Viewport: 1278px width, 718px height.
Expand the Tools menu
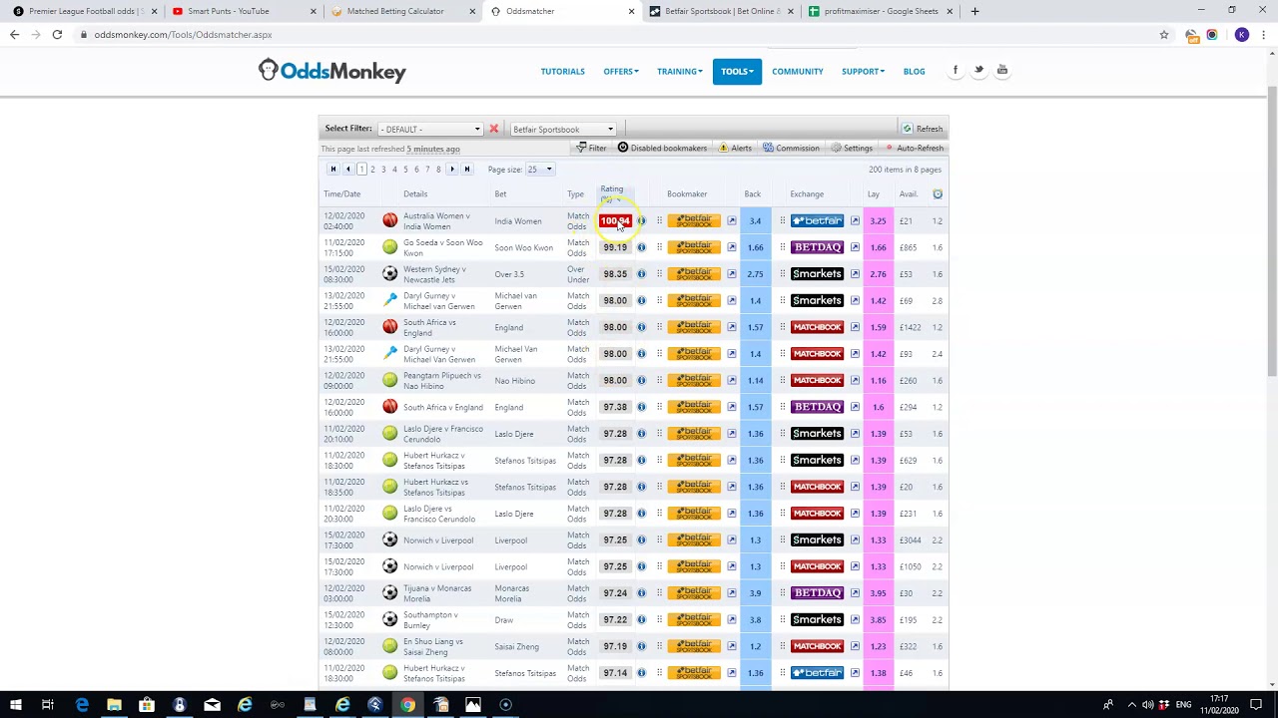pos(737,71)
